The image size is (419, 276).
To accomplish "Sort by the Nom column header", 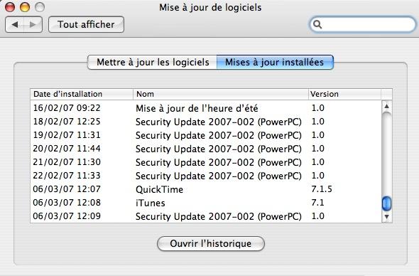I will coord(221,94).
